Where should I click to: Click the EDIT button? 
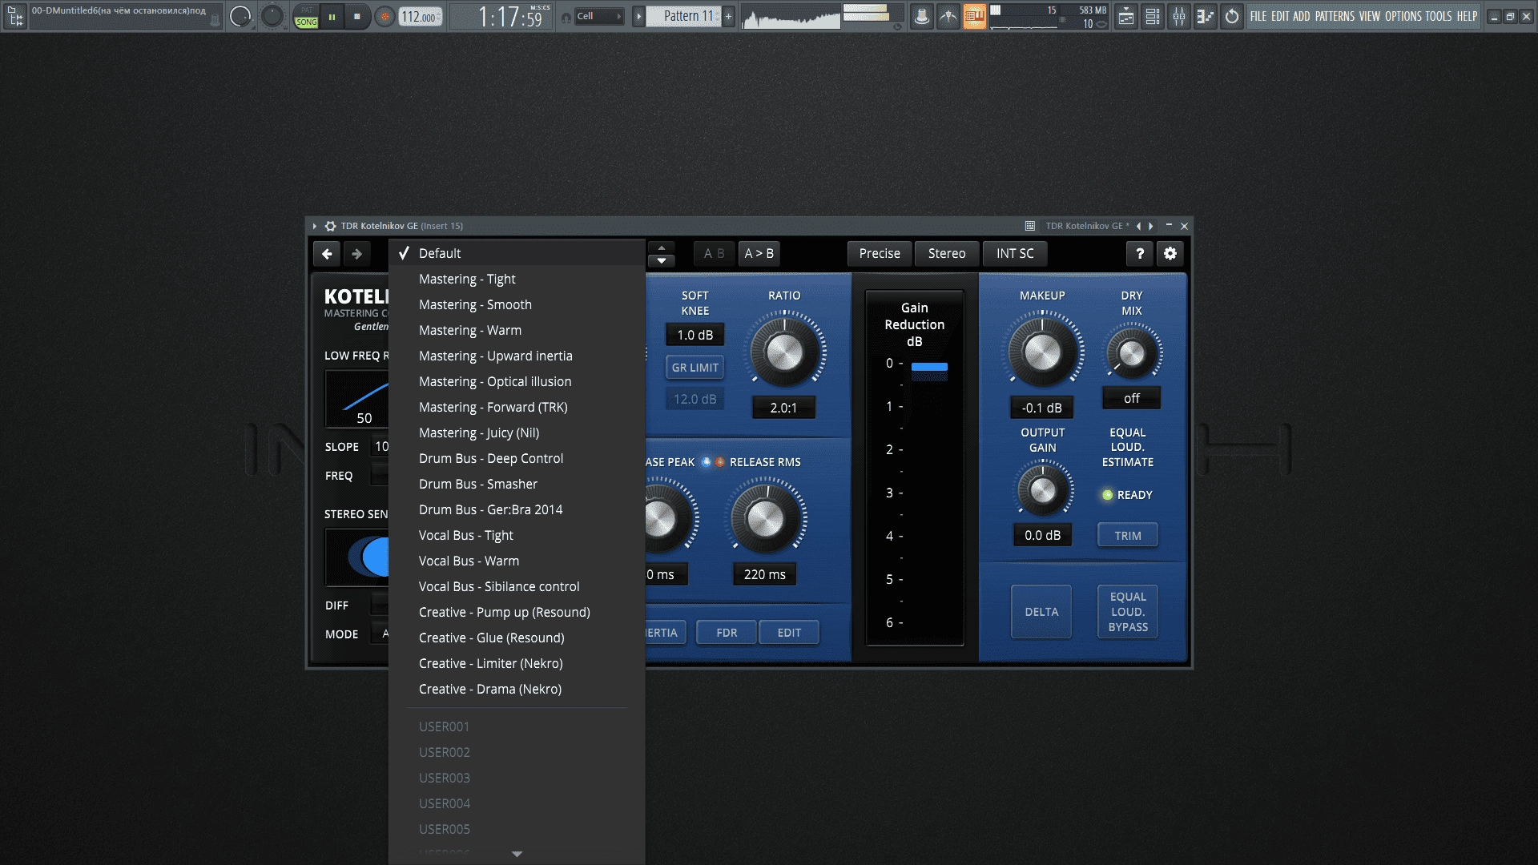point(789,633)
